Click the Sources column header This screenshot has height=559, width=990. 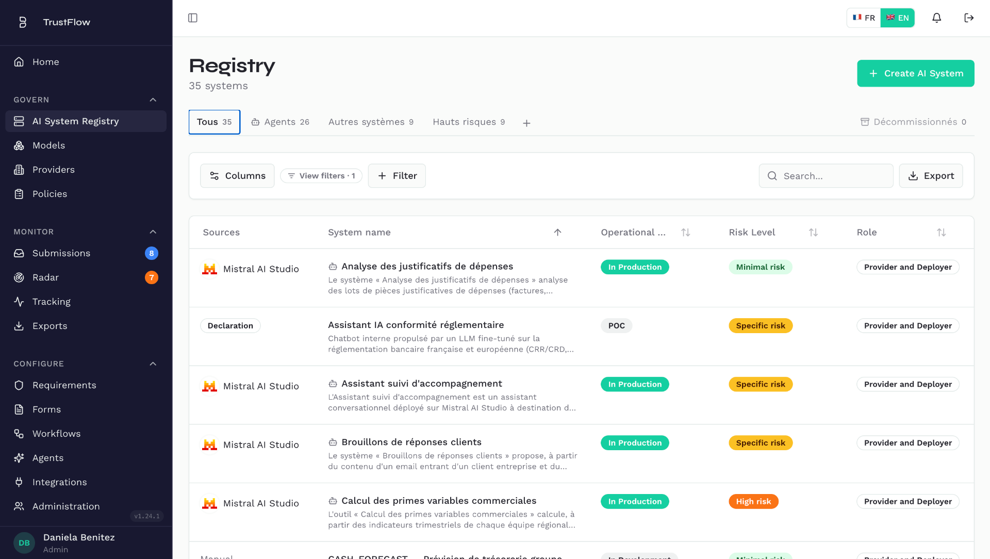pos(221,233)
